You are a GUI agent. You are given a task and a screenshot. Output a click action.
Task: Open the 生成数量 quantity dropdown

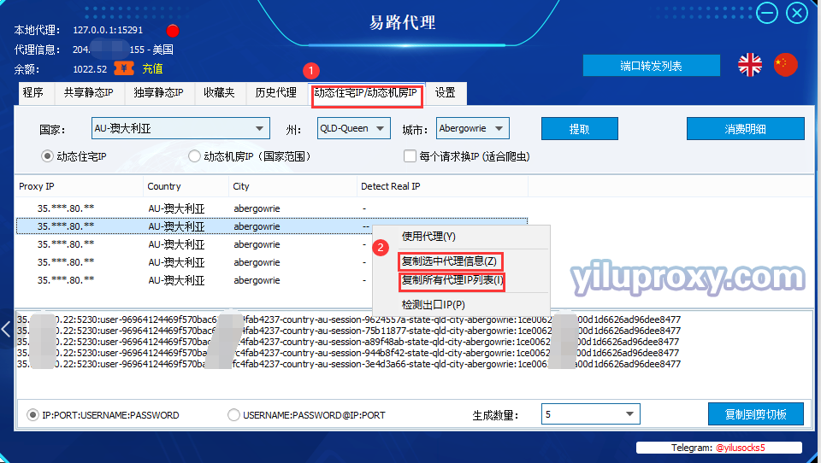(591, 413)
